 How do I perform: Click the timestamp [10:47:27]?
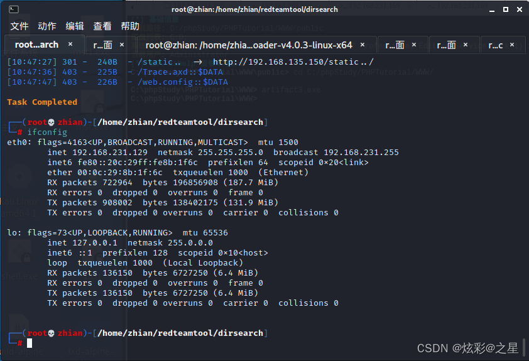[x=32, y=62]
